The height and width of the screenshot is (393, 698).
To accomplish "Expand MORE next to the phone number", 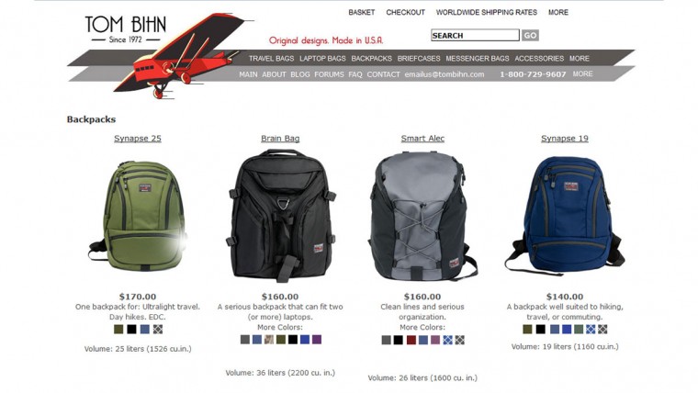I will (582, 73).
